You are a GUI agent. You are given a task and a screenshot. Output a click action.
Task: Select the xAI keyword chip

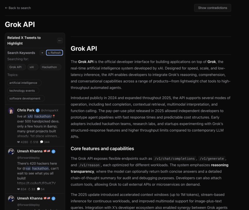click(x=32, y=67)
